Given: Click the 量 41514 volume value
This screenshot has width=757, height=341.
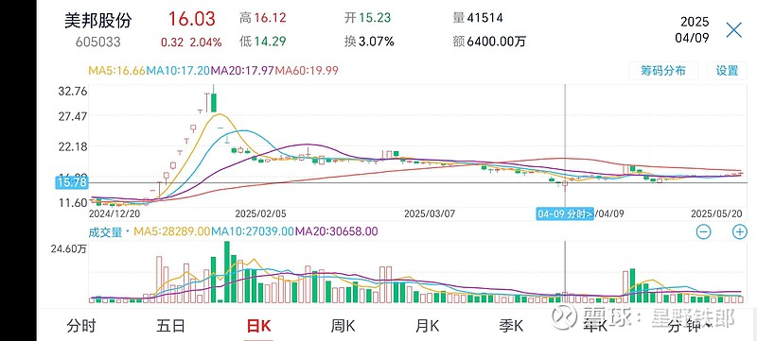Looking at the screenshot, I should [x=478, y=18].
